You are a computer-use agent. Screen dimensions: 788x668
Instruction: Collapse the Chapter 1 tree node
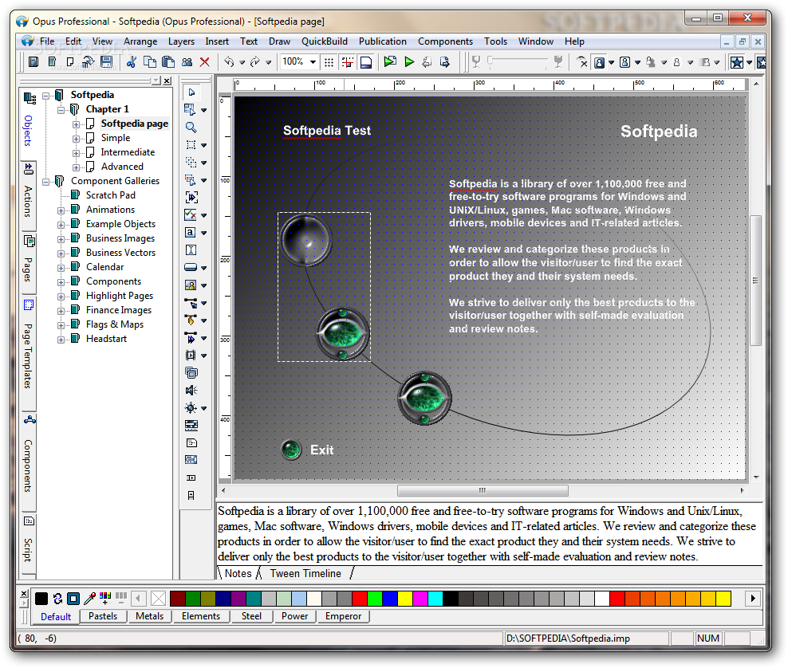click(x=61, y=109)
